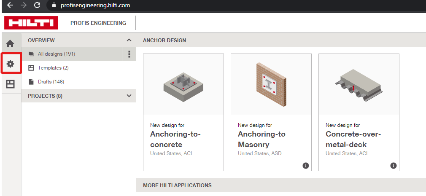Open the settings gear icon
Viewport: 426px width, 196px height.
point(11,64)
